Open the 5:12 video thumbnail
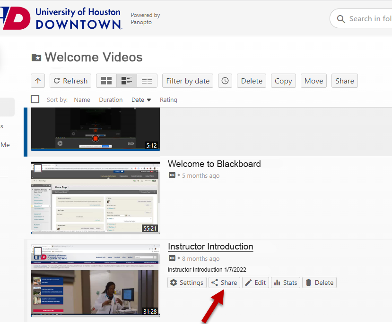This screenshot has width=392, height=324. click(96, 129)
